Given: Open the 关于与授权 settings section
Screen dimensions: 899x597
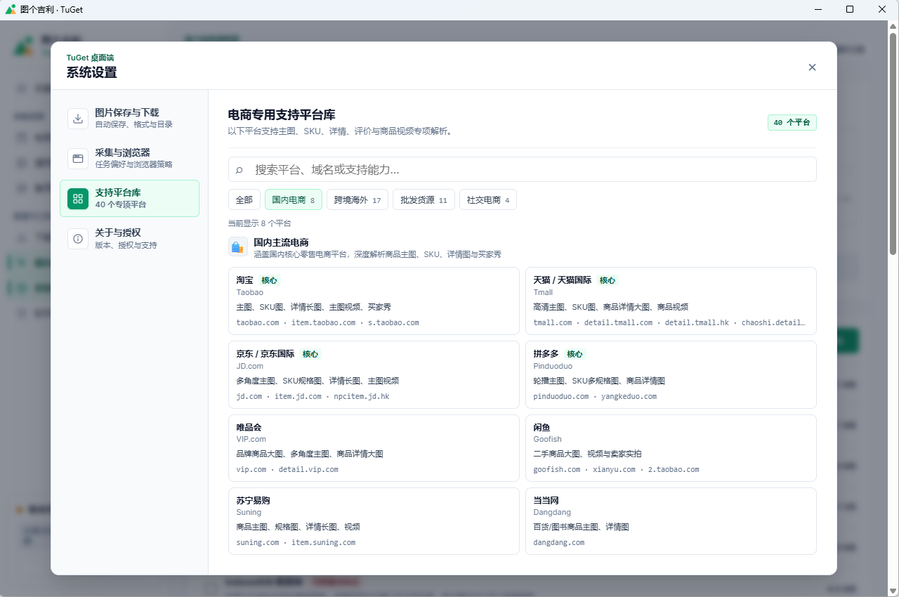Looking at the screenshot, I should [129, 238].
